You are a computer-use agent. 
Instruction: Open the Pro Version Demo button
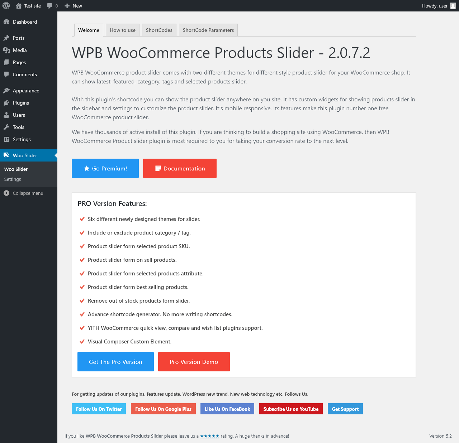click(194, 362)
